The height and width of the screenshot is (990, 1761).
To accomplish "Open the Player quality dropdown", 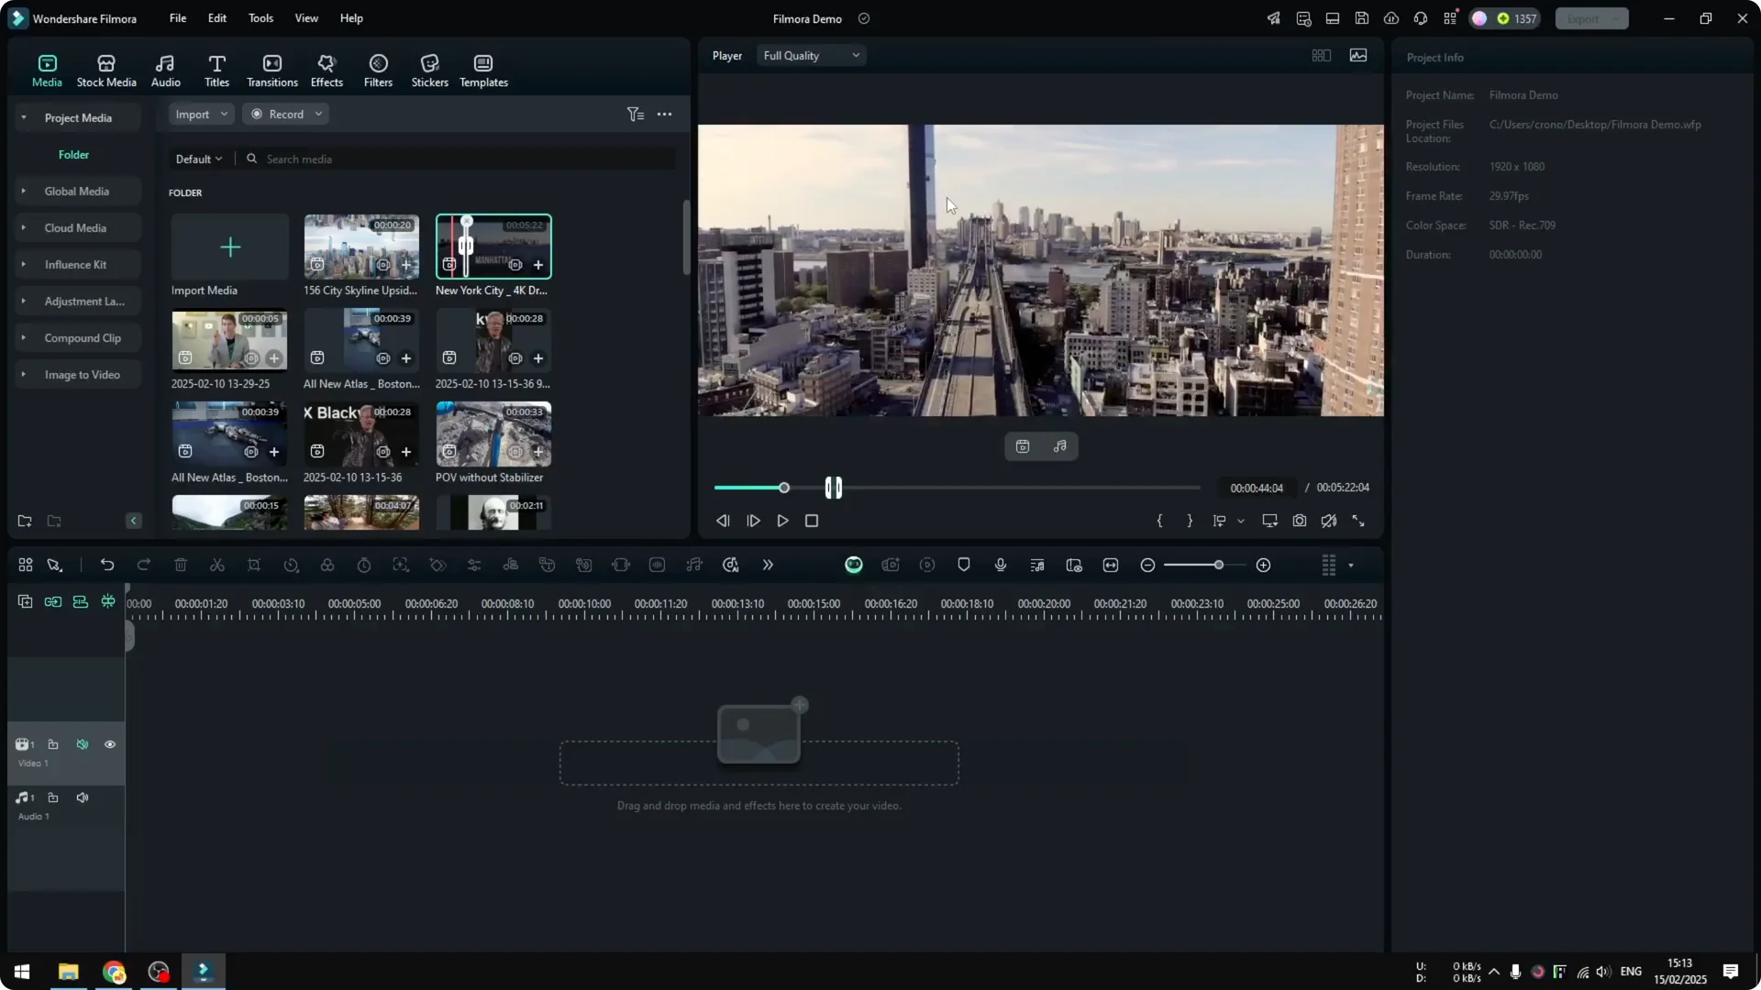I will [811, 55].
